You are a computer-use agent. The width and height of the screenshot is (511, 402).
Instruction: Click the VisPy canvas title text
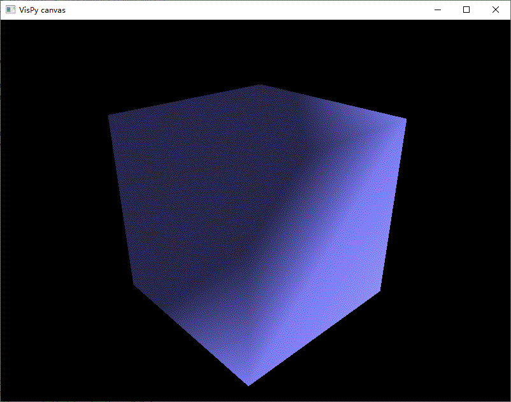[x=42, y=10]
